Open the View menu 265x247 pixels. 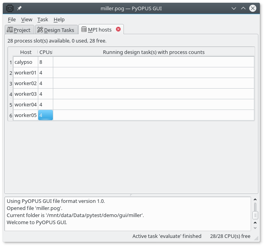pos(27,19)
